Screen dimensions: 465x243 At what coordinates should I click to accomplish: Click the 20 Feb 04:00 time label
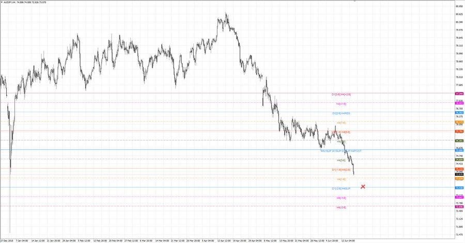click(116, 240)
